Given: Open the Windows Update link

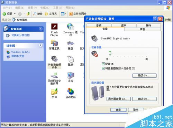Looking at the screenshot, I should (x=20, y=52).
